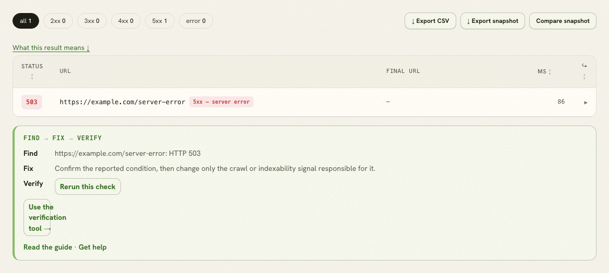Sort table by MS column arrow
The image size is (609, 273).
click(x=550, y=71)
